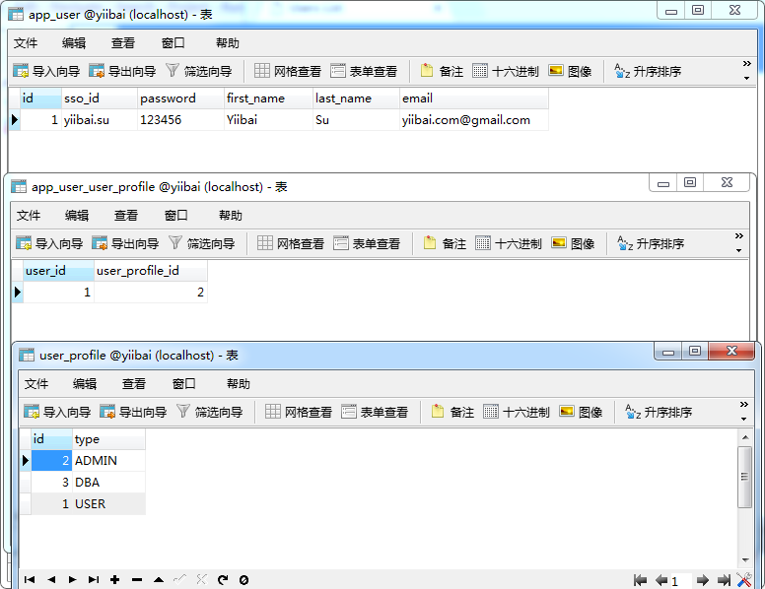Switch to 表单查看 in app_user_user_profile window
The width and height of the screenshot is (765, 589).
[x=367, y=243]
